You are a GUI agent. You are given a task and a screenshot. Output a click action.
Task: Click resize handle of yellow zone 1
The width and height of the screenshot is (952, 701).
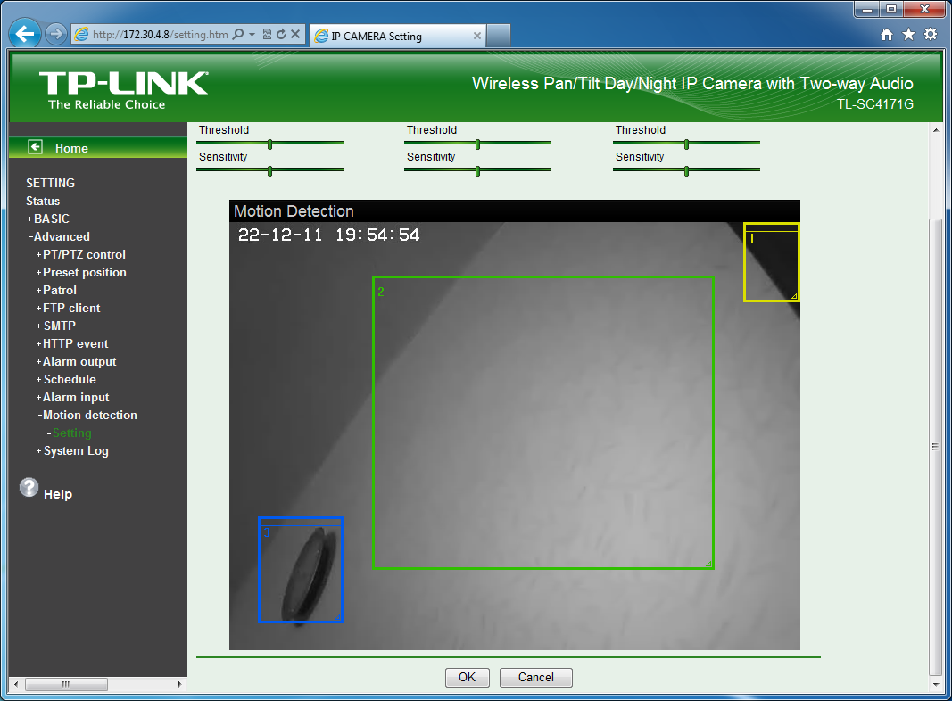(x=793, y=296)
